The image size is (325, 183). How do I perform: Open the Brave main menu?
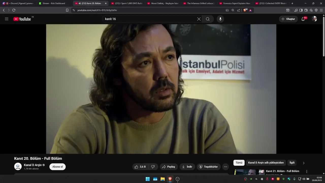[321, 10]
